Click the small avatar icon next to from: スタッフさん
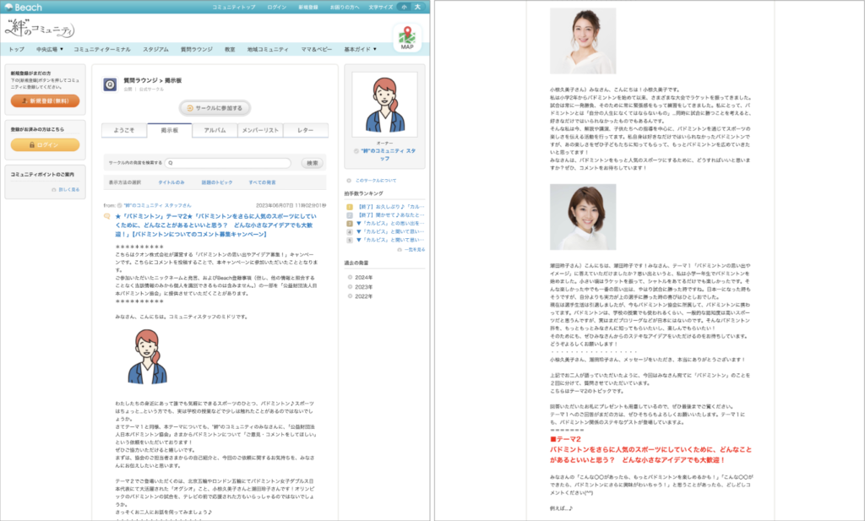 pyautogui.click(x=120, y=205)
